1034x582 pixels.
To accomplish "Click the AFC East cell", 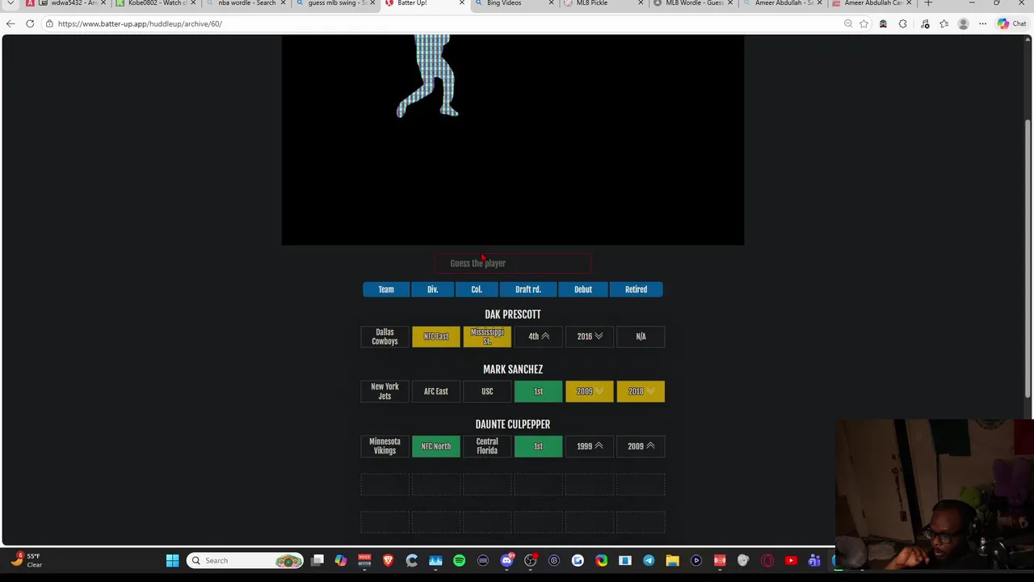I will 436,391.
